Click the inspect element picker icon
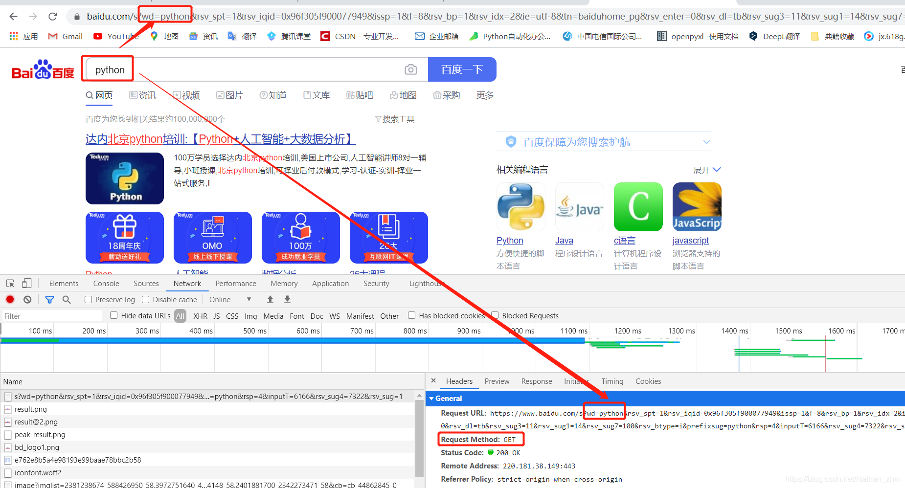Screen dimensions: 905x488 coord(10,284)
